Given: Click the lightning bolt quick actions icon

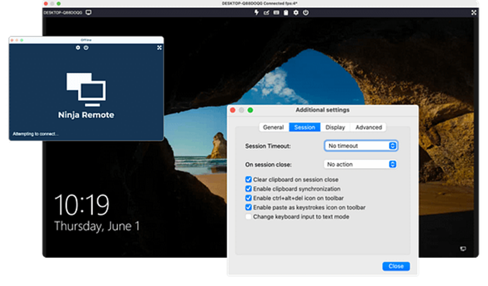Looking at the screenshot, I should pyautogui.click(x=257, y=12).
